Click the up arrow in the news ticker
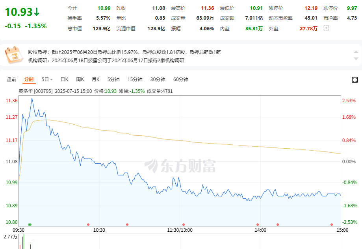Screen dimensions: 362x249 356,52
